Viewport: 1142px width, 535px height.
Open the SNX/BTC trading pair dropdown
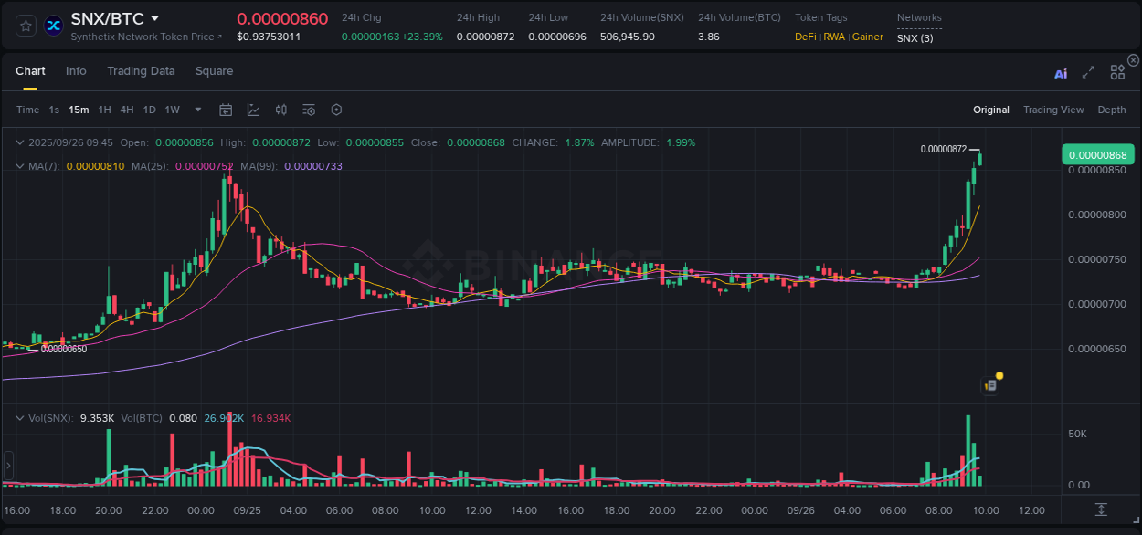point(154,17)
